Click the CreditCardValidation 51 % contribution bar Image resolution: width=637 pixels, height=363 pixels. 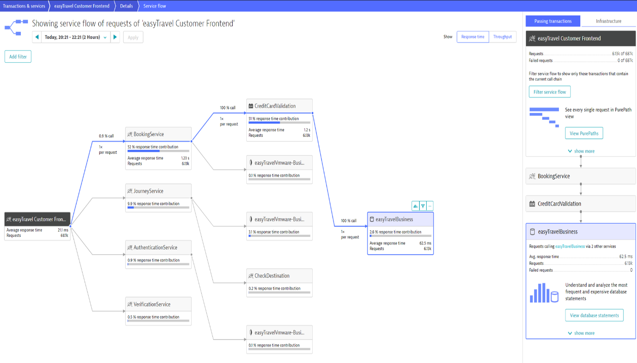(x=280, y=123)
